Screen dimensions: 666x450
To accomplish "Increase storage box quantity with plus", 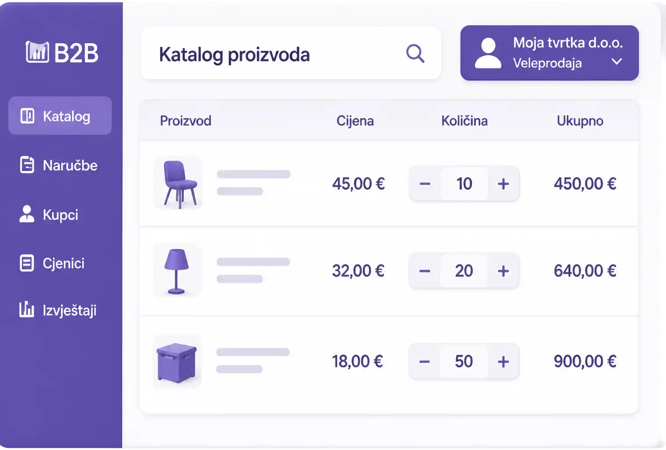I will click(503, 362).
